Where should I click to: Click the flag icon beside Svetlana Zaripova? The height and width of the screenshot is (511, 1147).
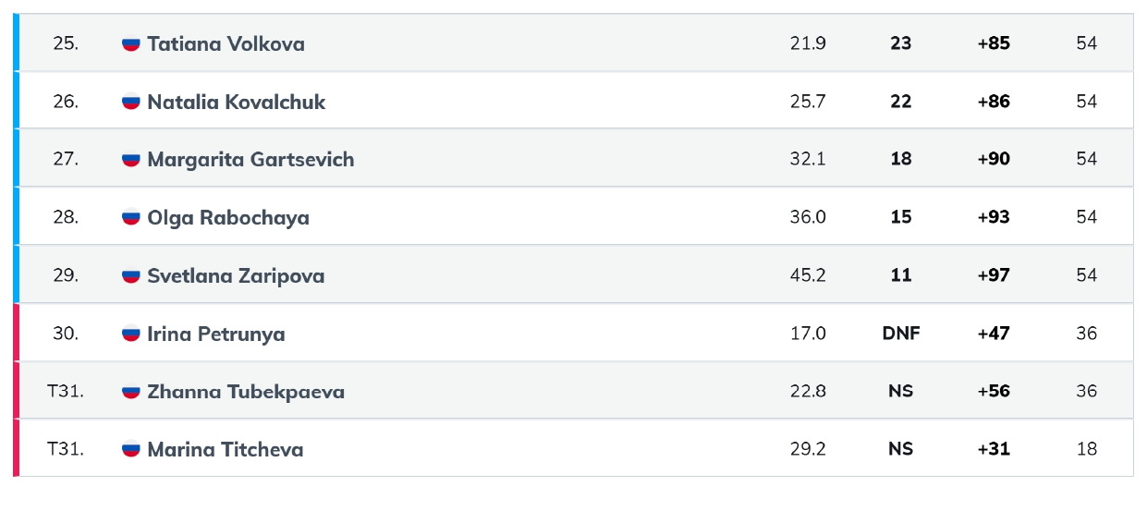131,275
